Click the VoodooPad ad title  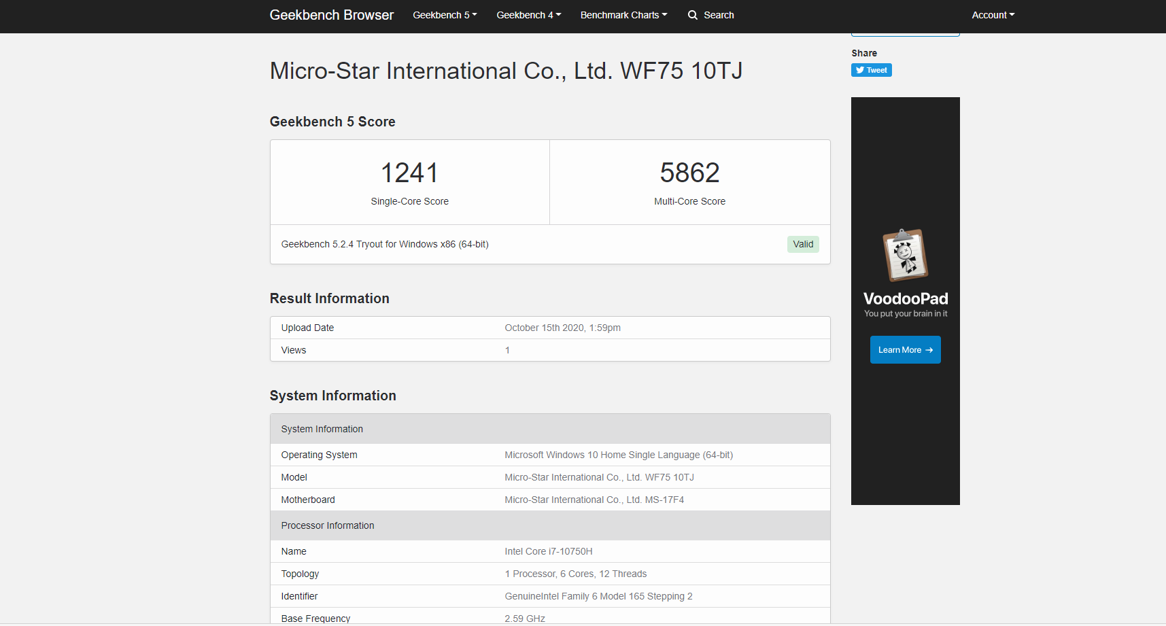point(906,298)
